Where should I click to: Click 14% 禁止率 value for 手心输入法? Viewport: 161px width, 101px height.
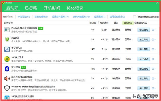[93, 49]
